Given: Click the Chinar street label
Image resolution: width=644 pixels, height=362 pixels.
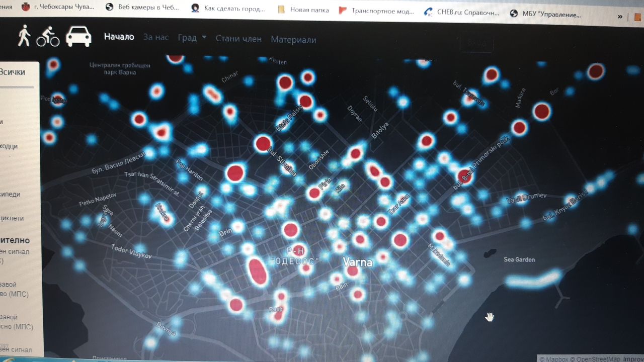Looking at the screenshot, I should tap(229, 77).
